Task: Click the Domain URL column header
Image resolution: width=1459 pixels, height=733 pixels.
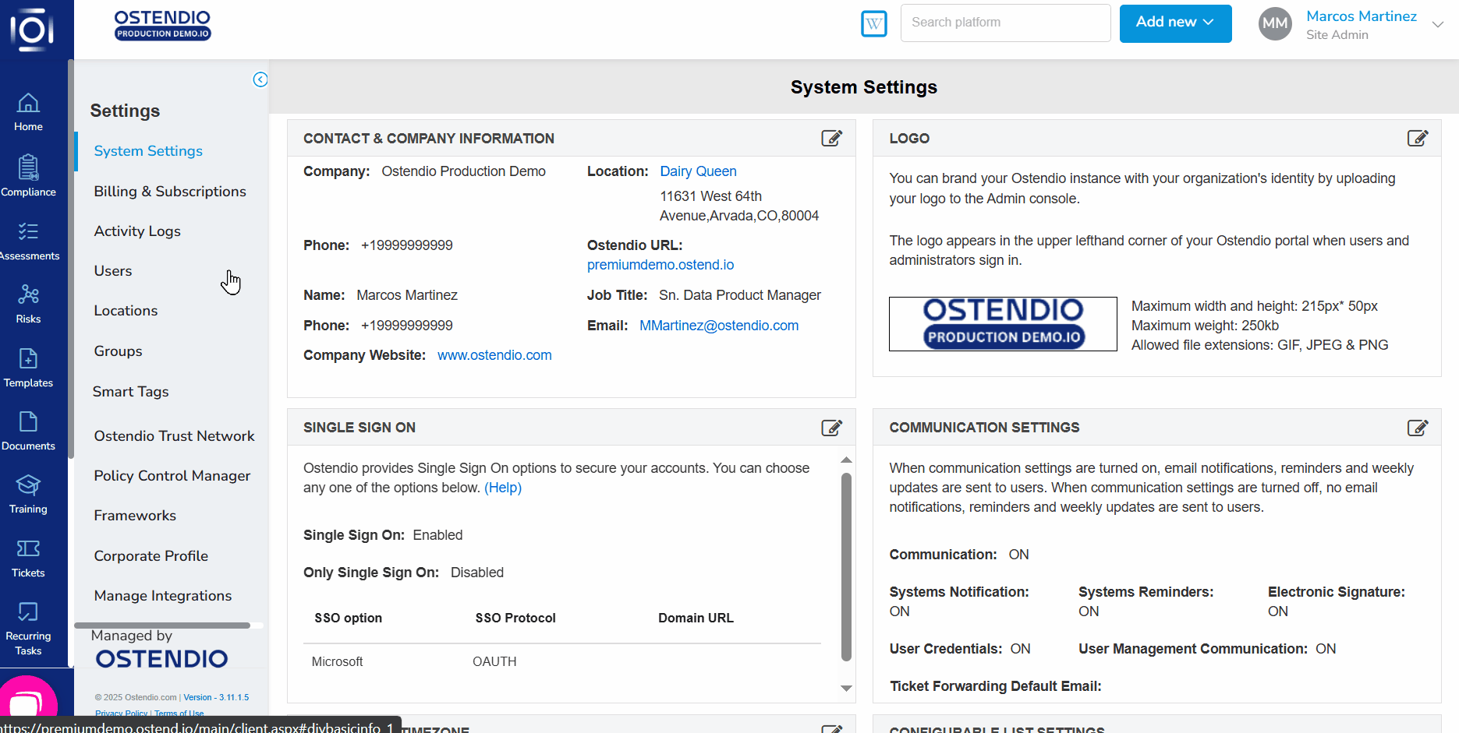Action: point(696,618)
